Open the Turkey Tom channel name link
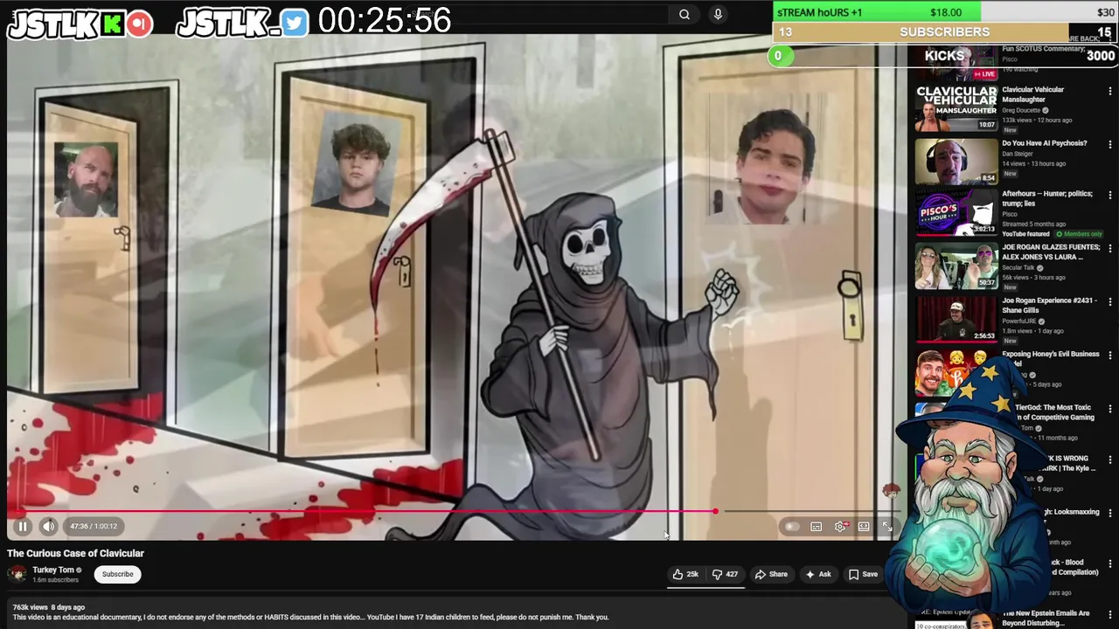This screenshot has width=1119, height=629. coord(53,570)
